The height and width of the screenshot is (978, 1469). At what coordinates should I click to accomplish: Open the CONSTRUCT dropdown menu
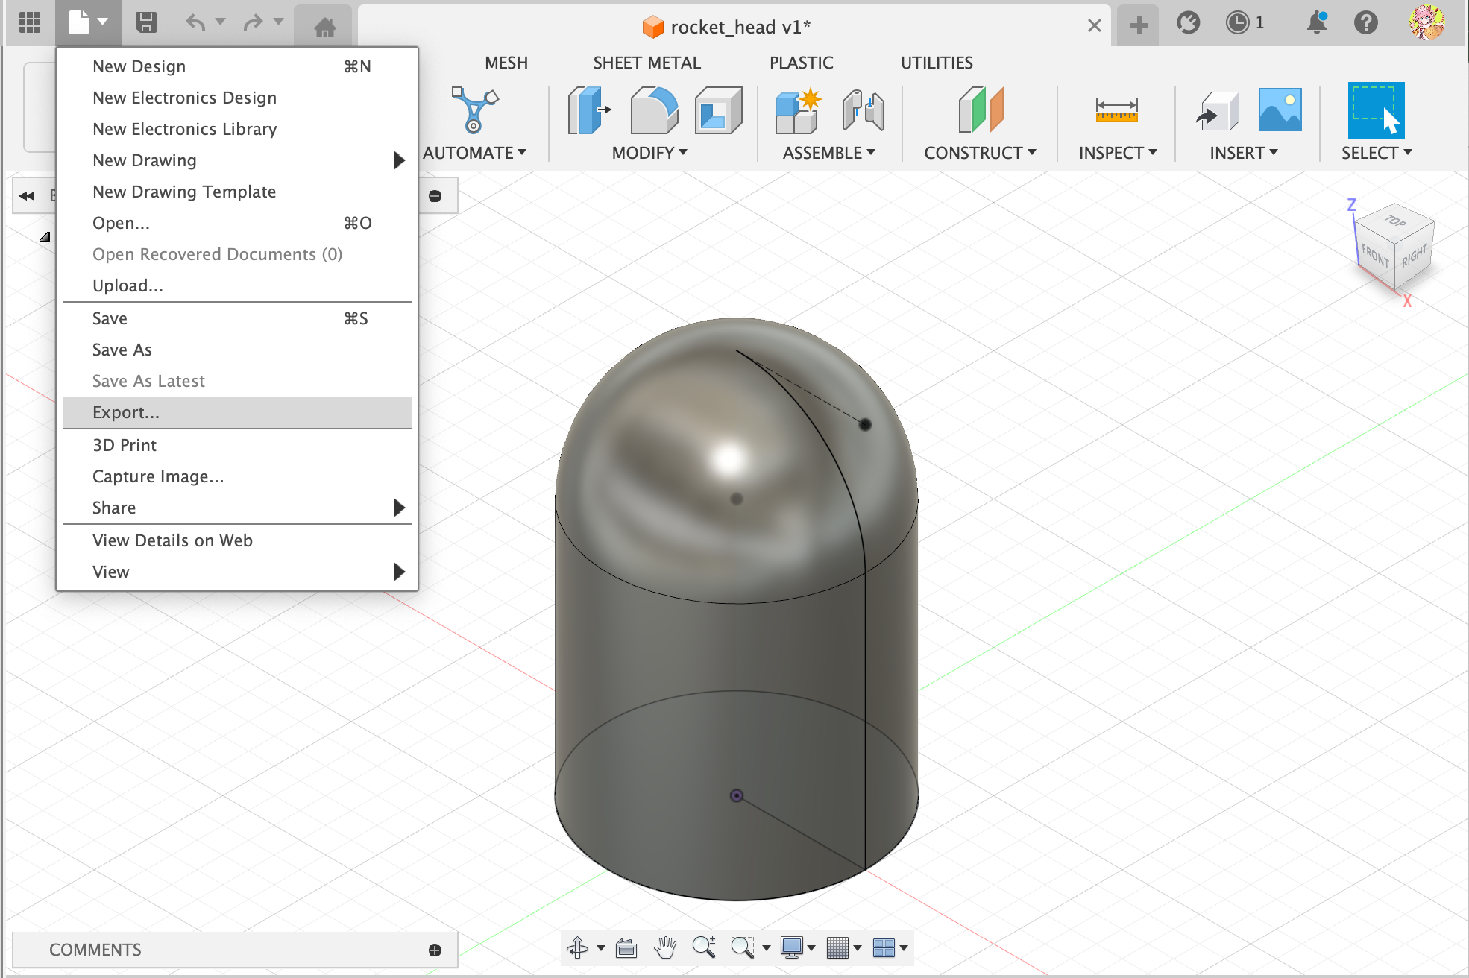click(x=979, y=153)
